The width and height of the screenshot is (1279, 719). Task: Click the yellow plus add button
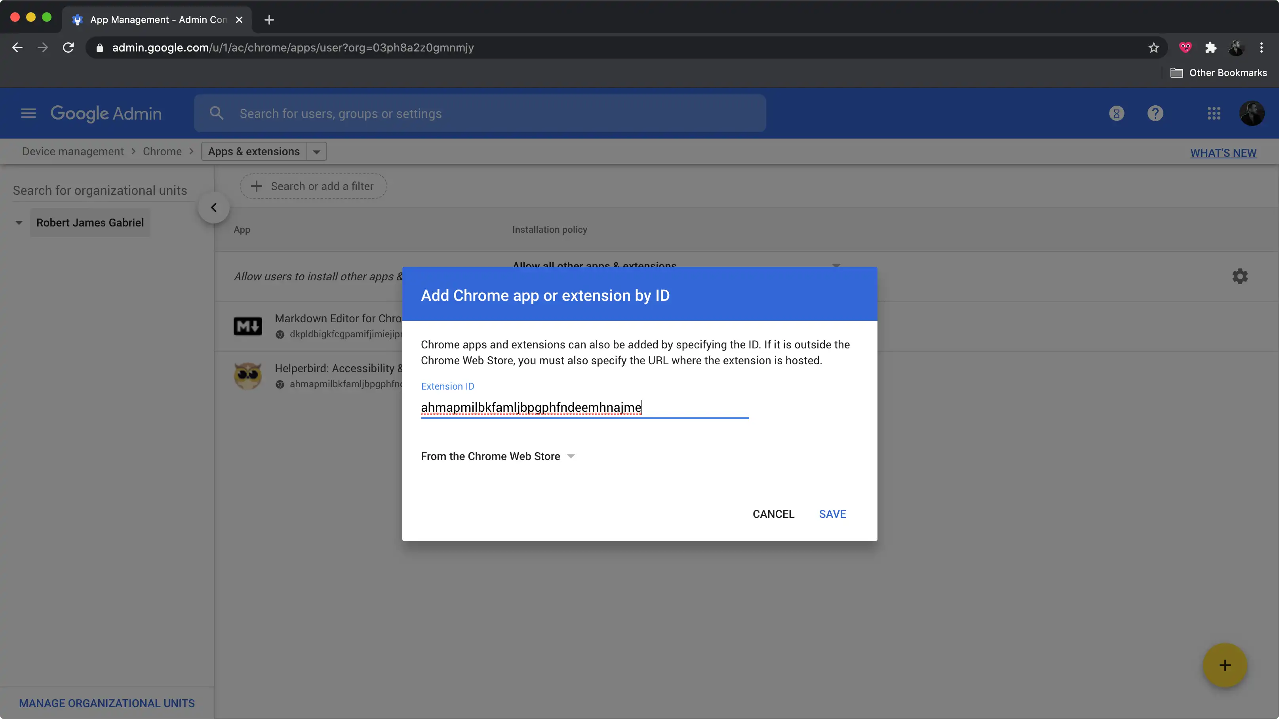coord(1224,666)
